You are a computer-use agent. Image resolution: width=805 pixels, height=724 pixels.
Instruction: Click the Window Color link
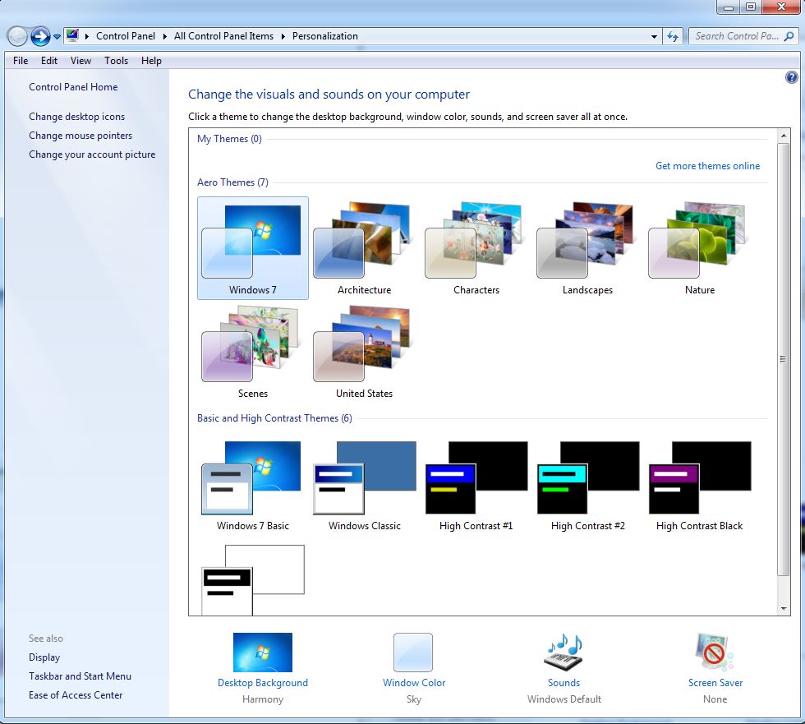coord(414,682)
